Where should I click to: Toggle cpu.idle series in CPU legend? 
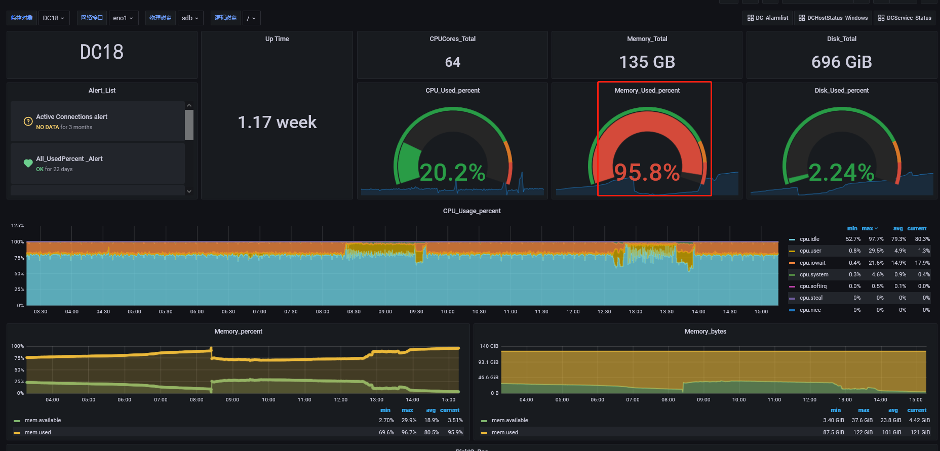(x=809, y=239)
